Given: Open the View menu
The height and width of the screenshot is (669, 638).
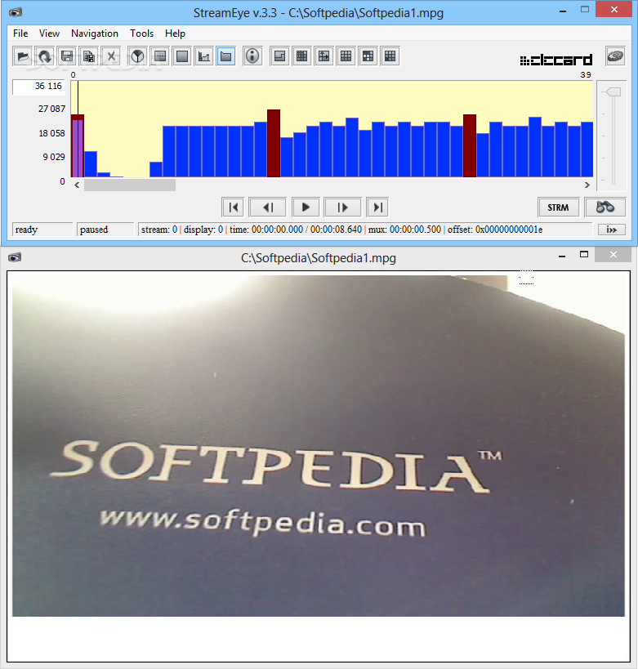Looking at the screenshot, I should pos(49,33).
